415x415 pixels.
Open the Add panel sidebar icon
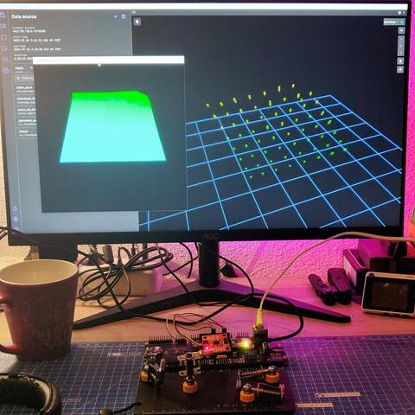click(x=4, y=37)
